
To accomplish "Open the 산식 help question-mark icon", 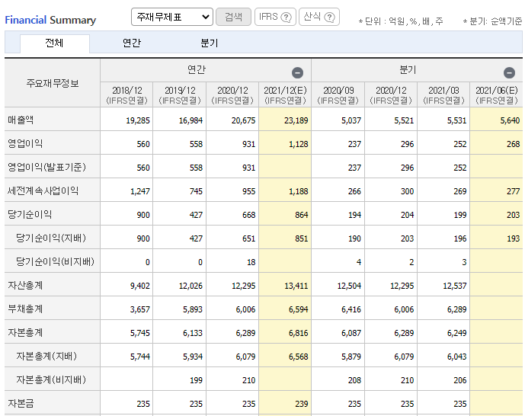I will (x=330, y=17).
